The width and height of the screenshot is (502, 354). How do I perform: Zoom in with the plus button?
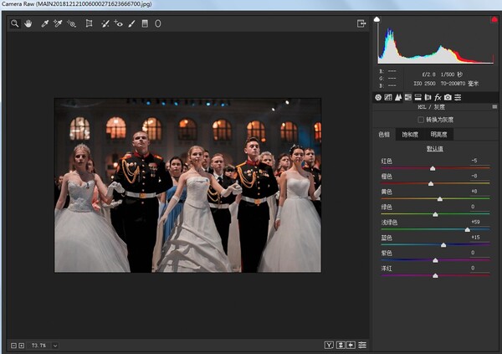[x=22, y=346]
